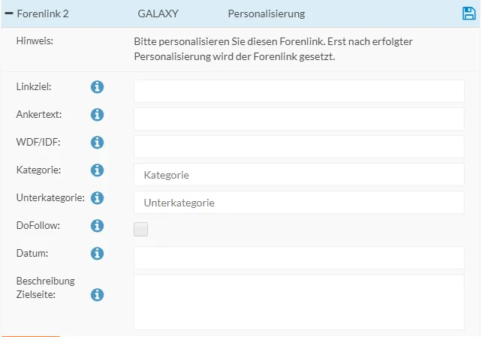Show info for WDF/IDF field

click(97, 143)
